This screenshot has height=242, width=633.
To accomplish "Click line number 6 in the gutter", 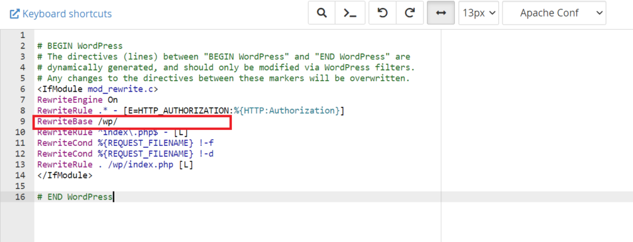I will (22, 89).
